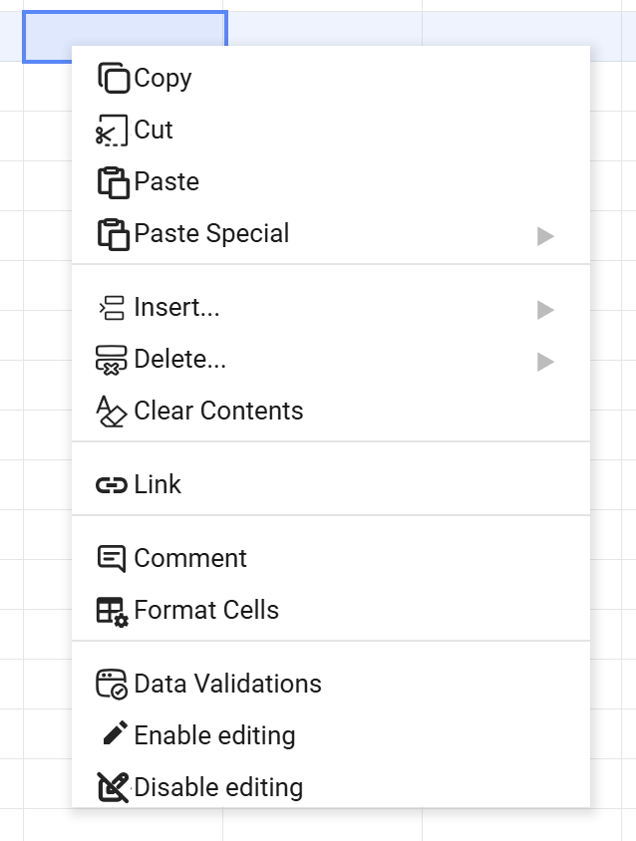
Task: Click the Comment speech bubble icon
Action: coord(112,559)
